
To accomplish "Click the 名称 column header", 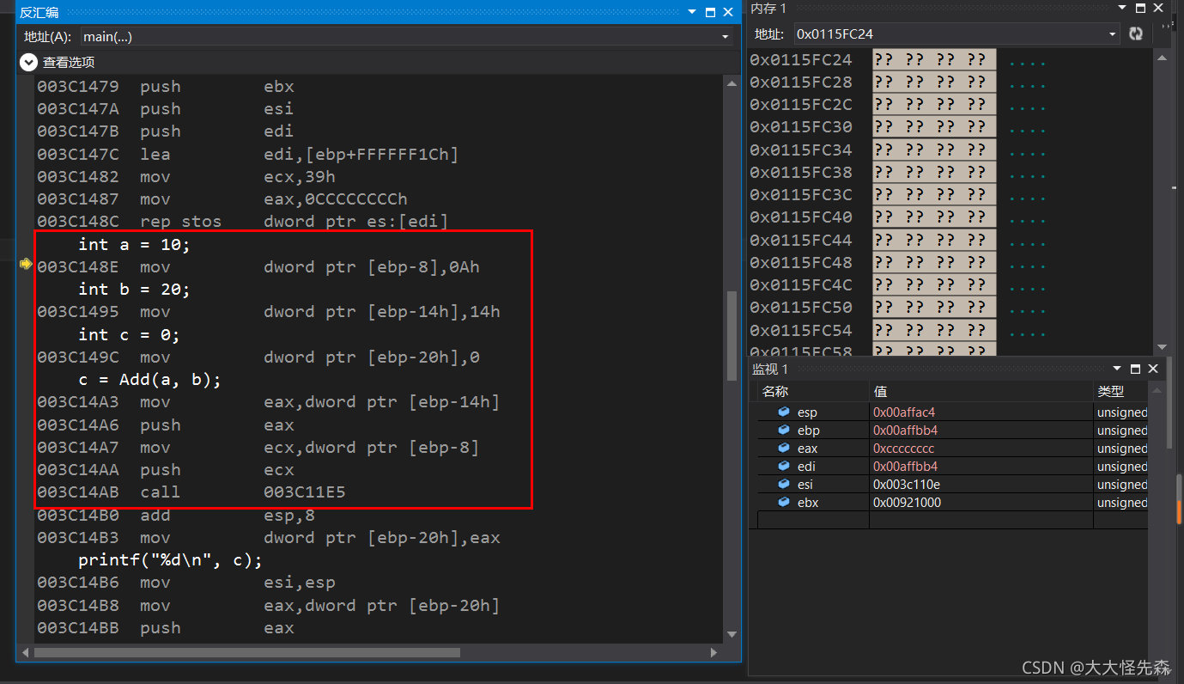I will click(774, 391).
